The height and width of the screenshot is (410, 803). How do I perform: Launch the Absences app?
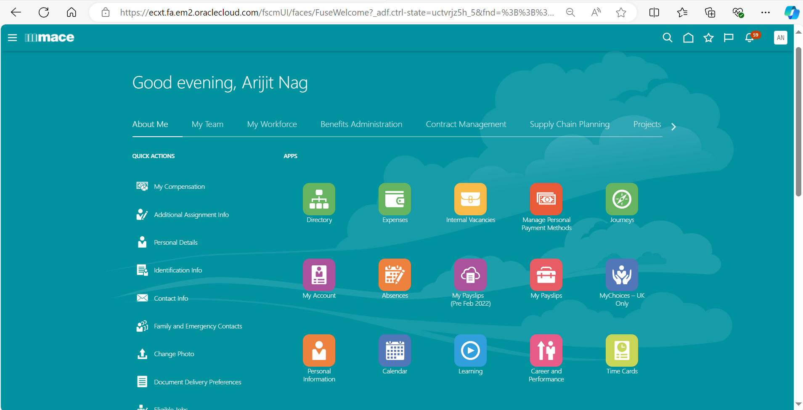coord(395,275)
